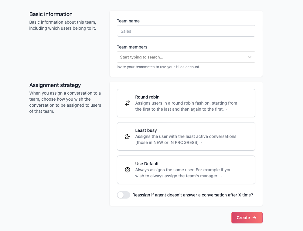Click the Use Default user circle icon
Image resolution: width=303 pixels, height=231 pixels.
128,170
